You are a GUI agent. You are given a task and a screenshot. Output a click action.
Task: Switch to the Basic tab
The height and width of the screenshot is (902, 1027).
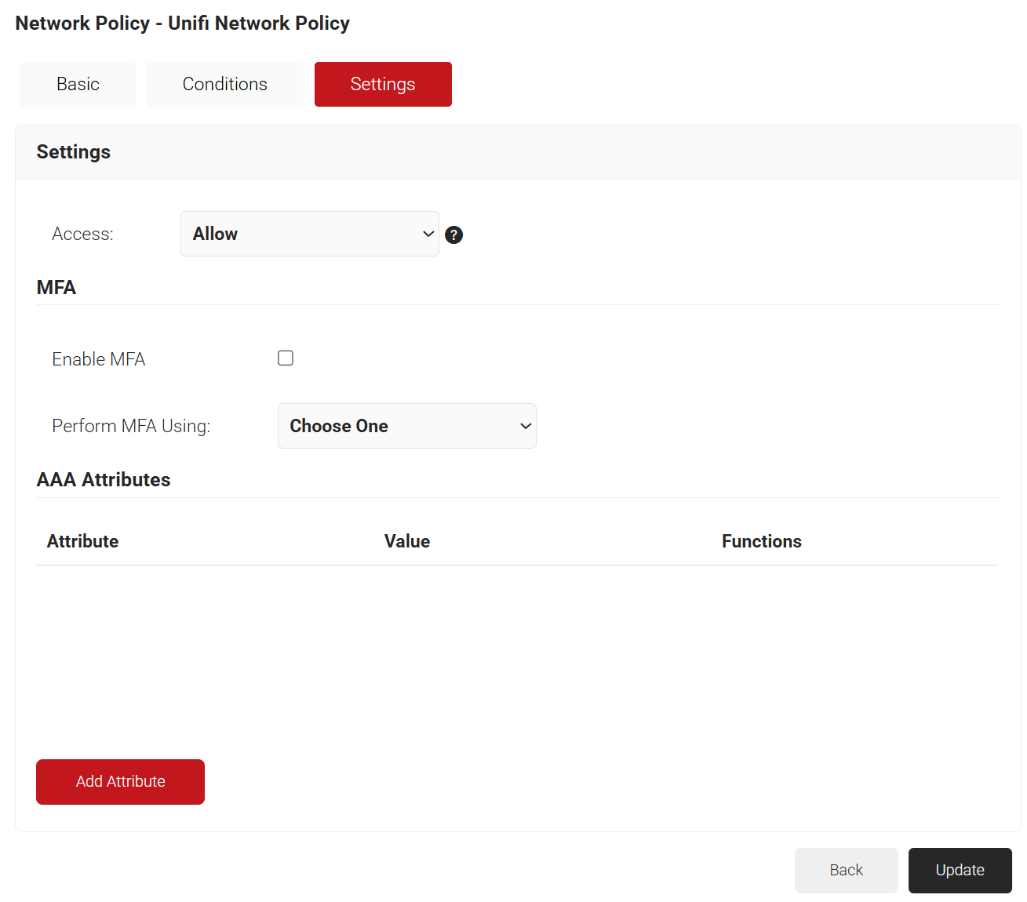tap(77, 84)
